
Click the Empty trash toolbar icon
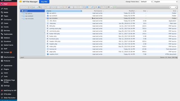(x=69, y=7)
